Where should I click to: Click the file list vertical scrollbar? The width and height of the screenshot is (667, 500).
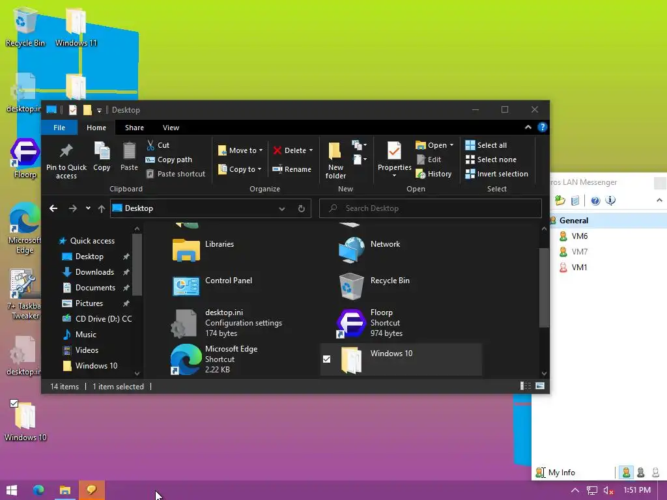click(x=544, y=287)
